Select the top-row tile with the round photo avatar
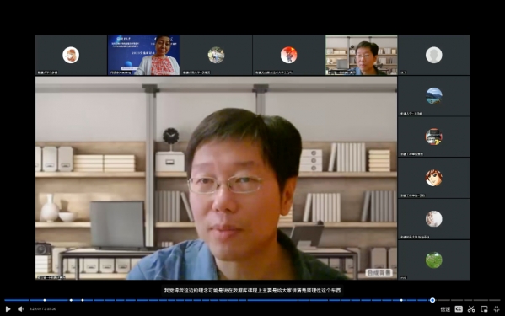The height and width of the screenshot is (316, 505). tap(216, 55)
